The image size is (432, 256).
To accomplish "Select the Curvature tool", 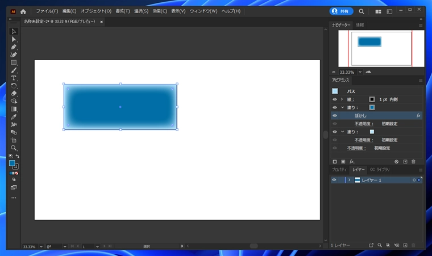I will 14,55.
